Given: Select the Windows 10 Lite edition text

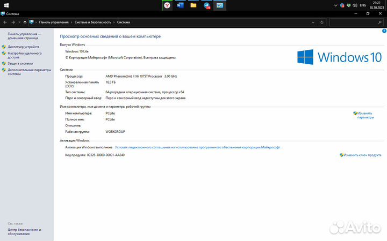Looking at the screenshot, I should pos(77,51).
